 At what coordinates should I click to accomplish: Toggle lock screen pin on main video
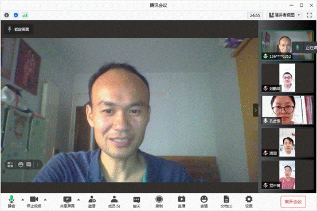coord(18,30)
